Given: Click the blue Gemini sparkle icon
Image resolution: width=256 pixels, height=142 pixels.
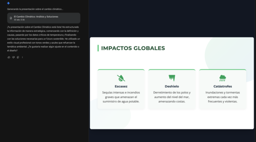Looking at the screenshot, I should [x=8, y=3].
